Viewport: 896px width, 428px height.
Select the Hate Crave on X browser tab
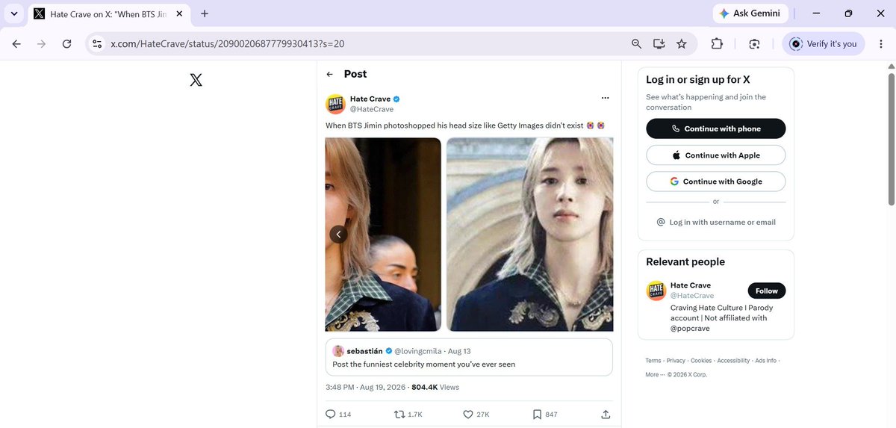[108, 13]
